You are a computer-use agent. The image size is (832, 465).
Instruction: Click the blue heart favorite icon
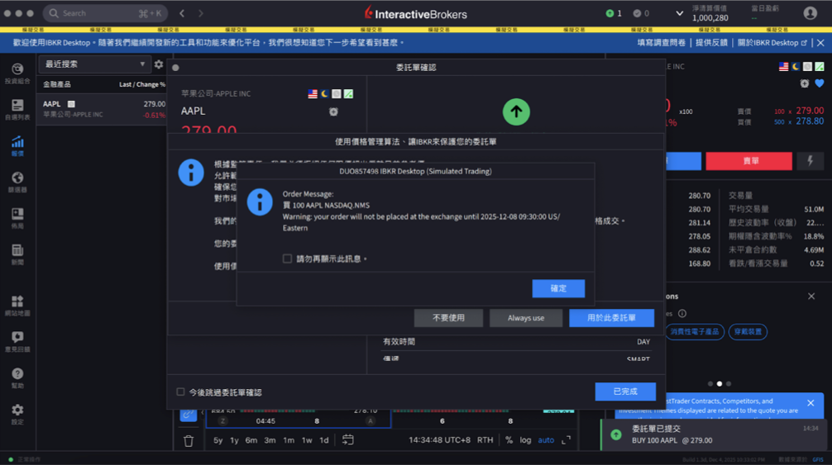coord(820,83)
